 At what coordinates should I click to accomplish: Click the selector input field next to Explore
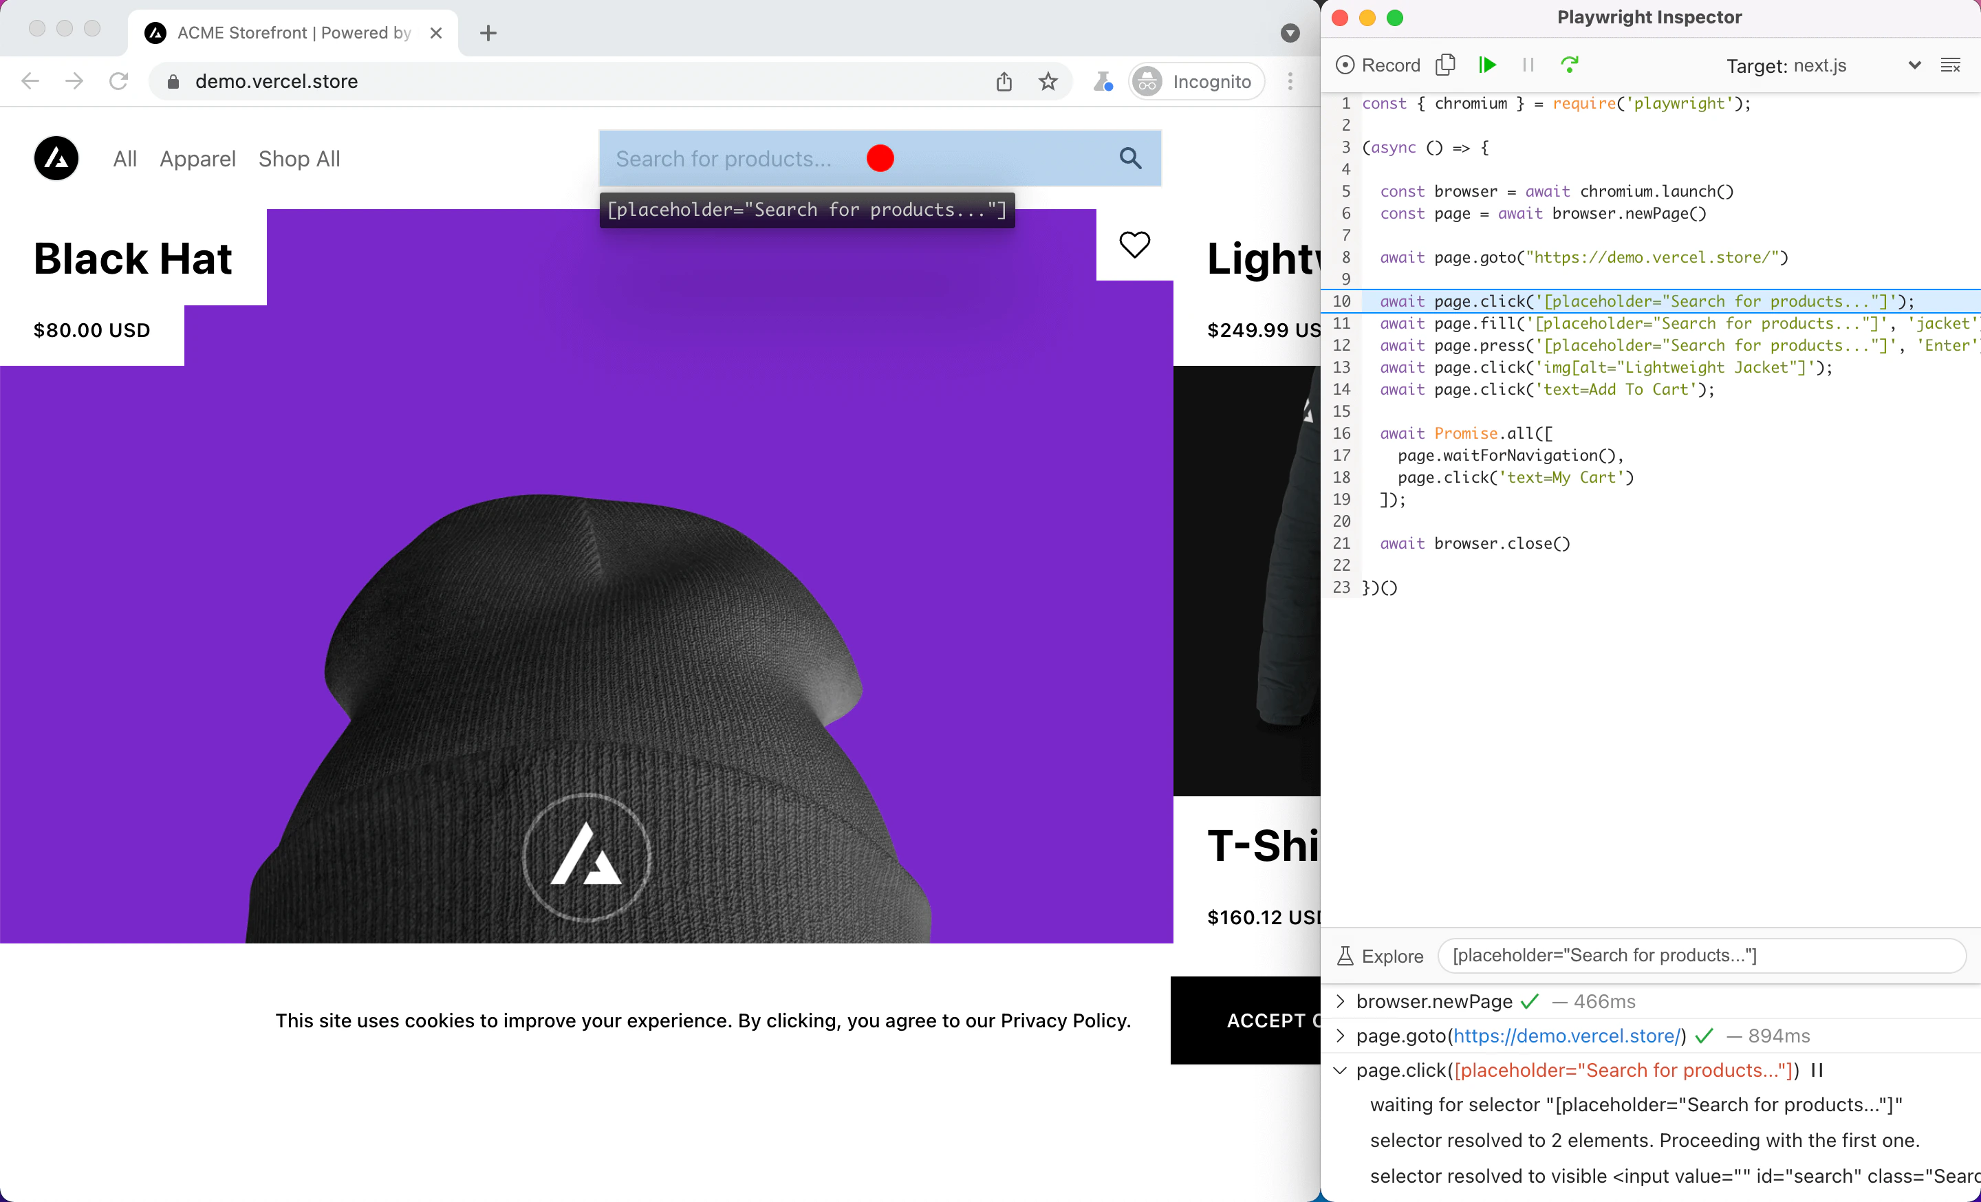pyautogui.click(x=1700, y=955)
